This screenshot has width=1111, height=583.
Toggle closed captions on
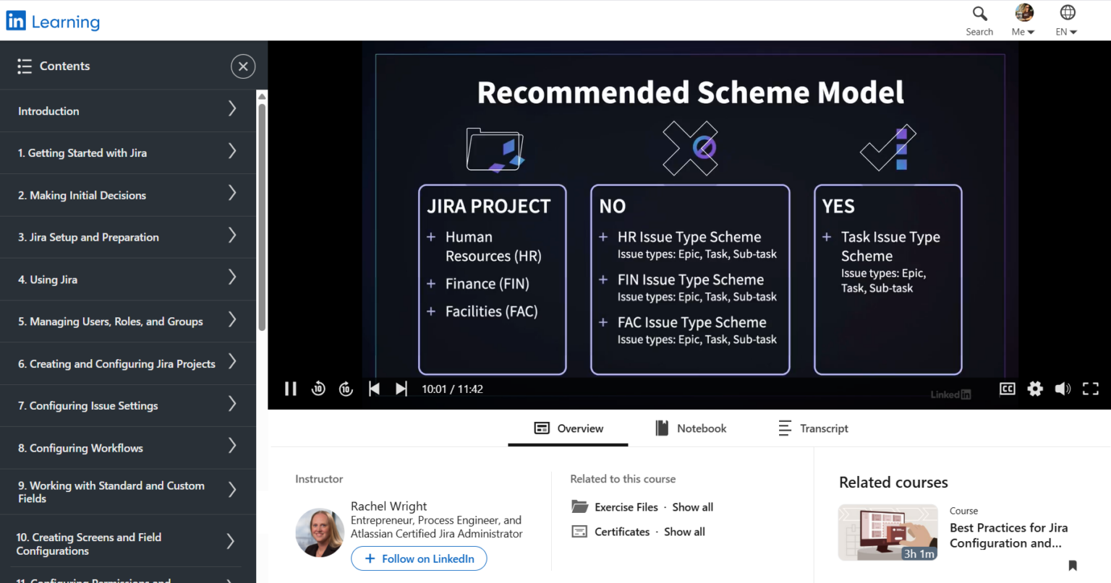1007,389
